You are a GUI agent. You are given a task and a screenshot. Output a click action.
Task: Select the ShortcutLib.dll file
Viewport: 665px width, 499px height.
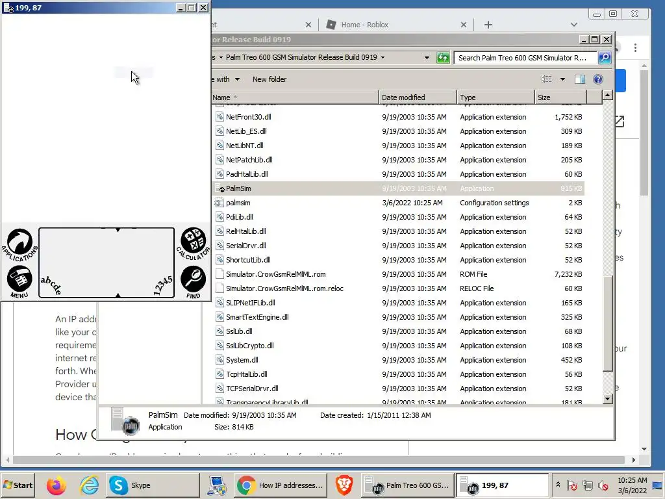(248, 260)
